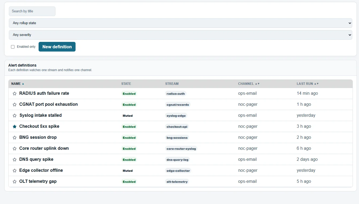The image size is (359, 204).
Task: Open the Edge collector offline definition
Action: tap(41, 170)
